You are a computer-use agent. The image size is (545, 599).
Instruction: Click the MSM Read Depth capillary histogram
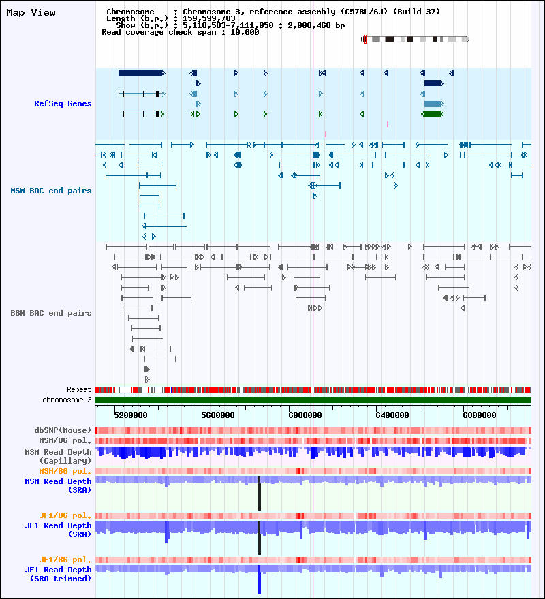[x=313, y=452]
